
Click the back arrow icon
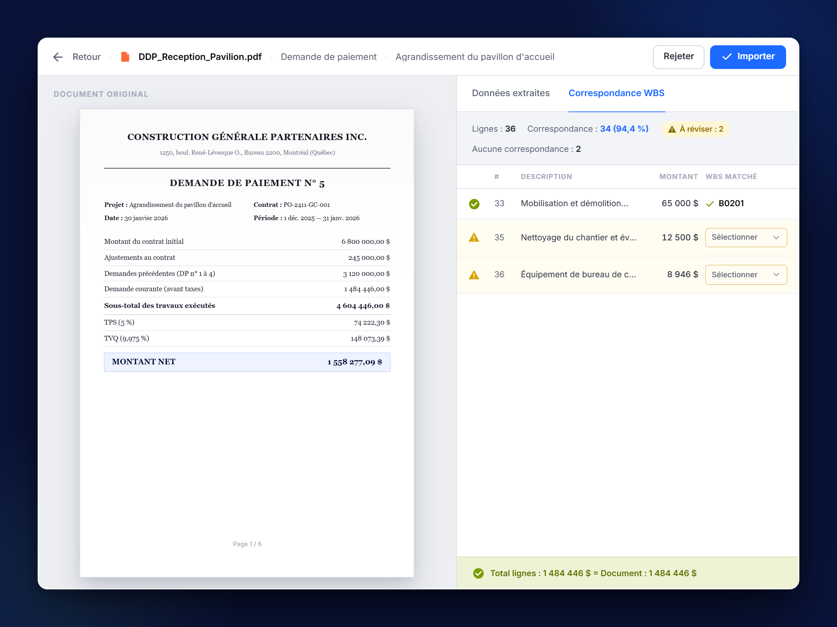point(58,57)
